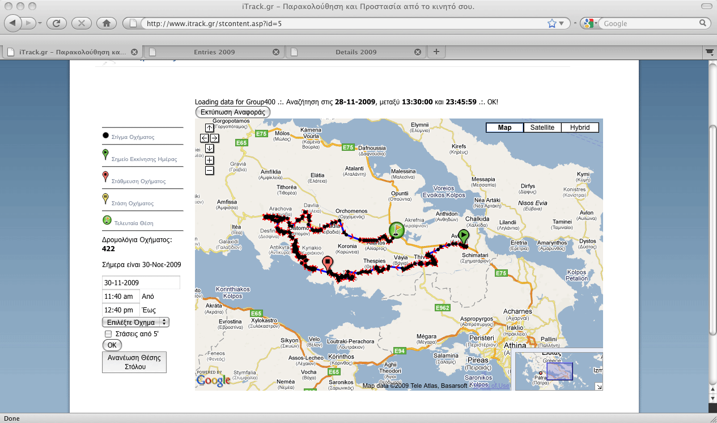Switch to the Details 2009 tab
The width and height of the screenshot is (717, 423).
pyautogui.click(x=356, y=52)
